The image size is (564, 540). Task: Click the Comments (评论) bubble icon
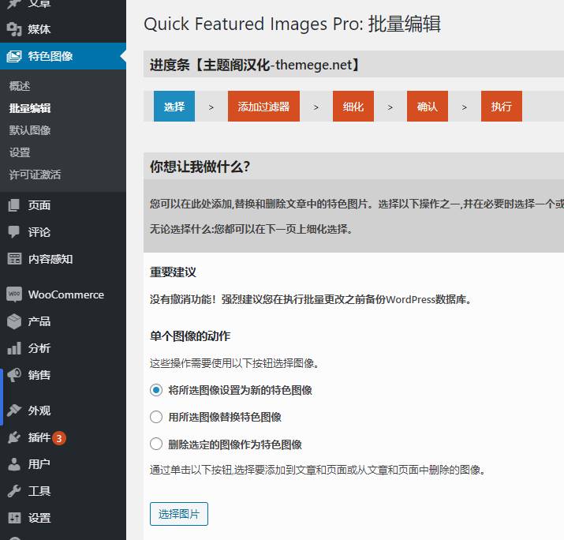click(14, 232)
